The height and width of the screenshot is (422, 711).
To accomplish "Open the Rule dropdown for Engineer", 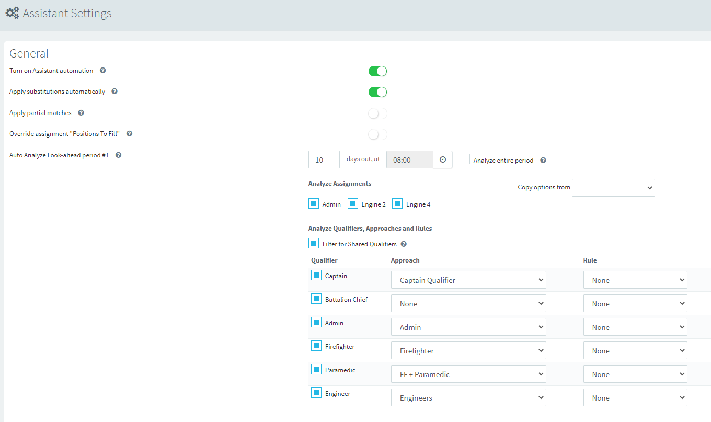I will coord(635,397).
